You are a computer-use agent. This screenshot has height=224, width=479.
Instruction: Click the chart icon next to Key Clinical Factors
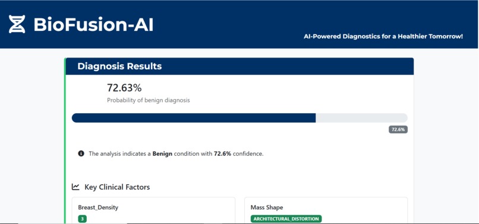click(x=75, y=187)
